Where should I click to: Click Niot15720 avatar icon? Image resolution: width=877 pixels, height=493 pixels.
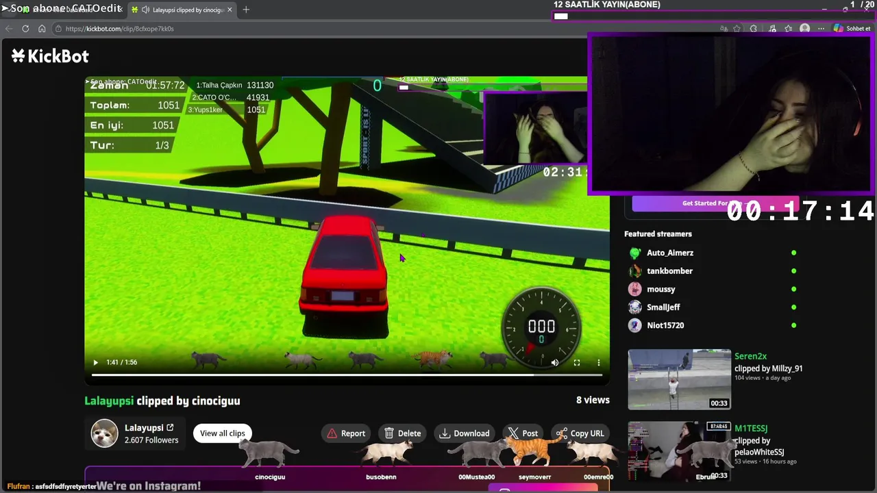tap(635, 325)
